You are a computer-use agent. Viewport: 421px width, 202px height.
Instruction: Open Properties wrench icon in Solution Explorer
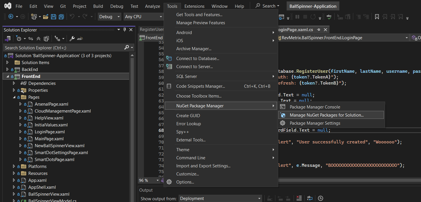72,38
